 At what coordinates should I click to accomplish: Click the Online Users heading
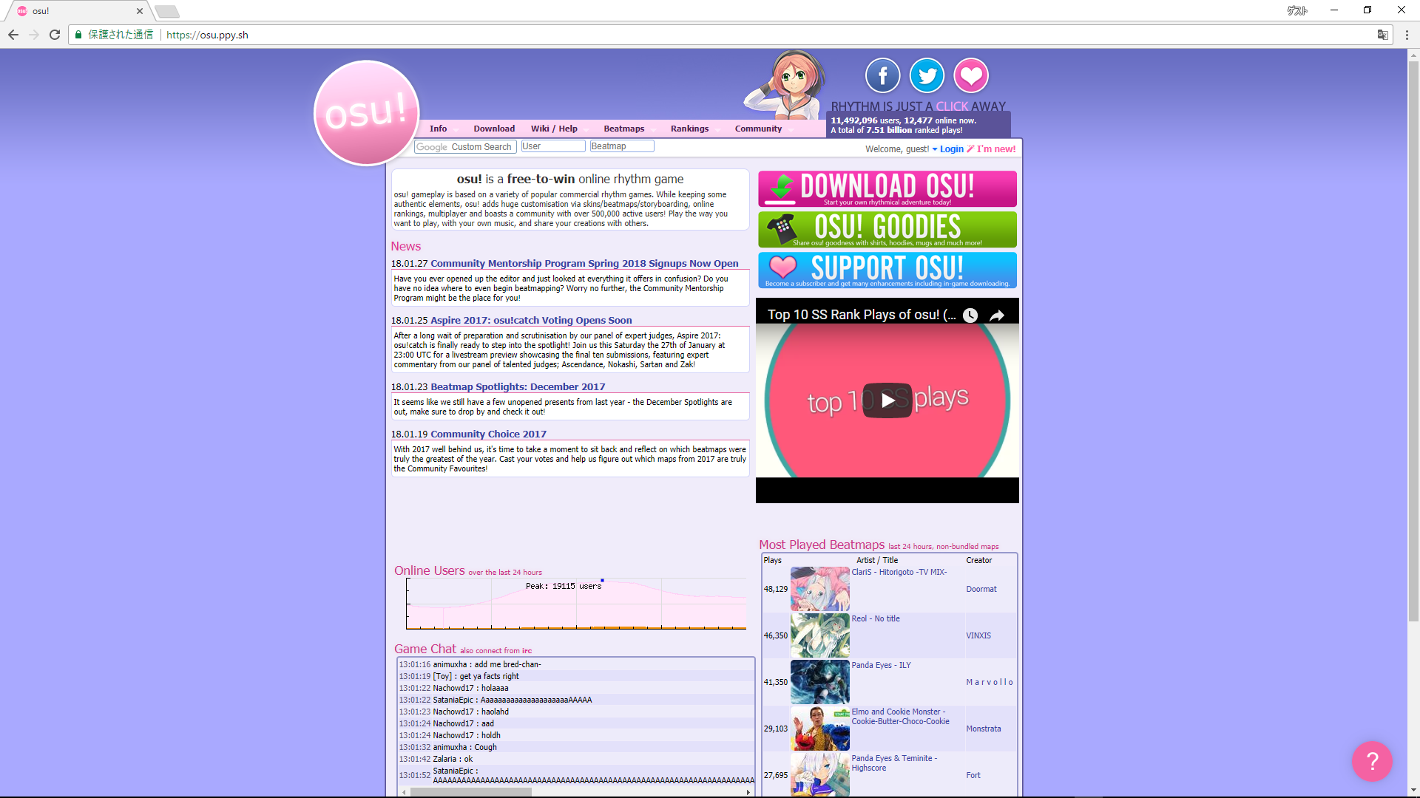(x=429, y=571)
